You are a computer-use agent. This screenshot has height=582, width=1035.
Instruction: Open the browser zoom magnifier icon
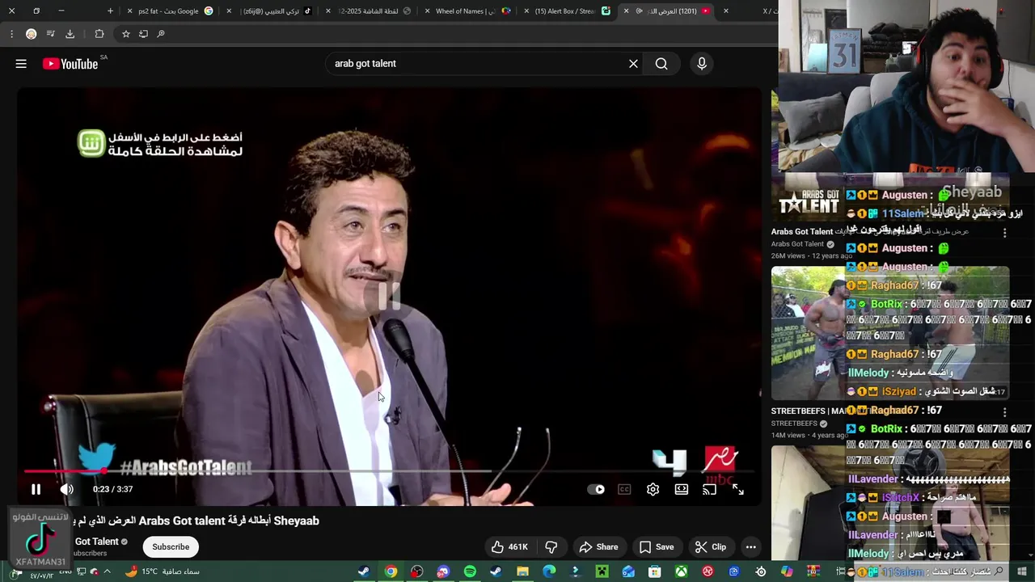pyautogui.click(x=161, y=34)
